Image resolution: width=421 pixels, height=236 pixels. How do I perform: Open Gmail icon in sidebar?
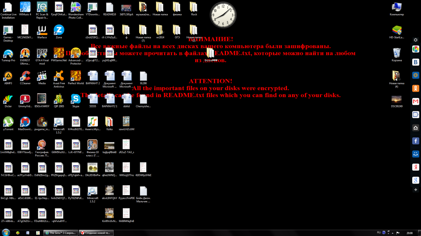(416, 101)
